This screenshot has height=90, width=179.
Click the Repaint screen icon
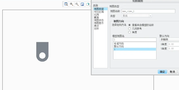click(x=82, y=4)
